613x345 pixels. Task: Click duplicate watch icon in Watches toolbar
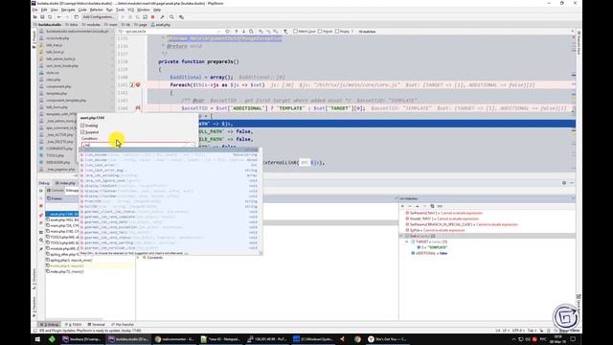click(x=432, y=206)
